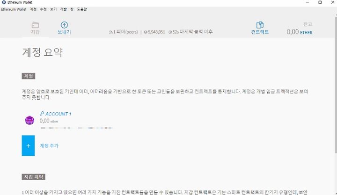Click the purple ACCOUNT 1 identicon

29,120
